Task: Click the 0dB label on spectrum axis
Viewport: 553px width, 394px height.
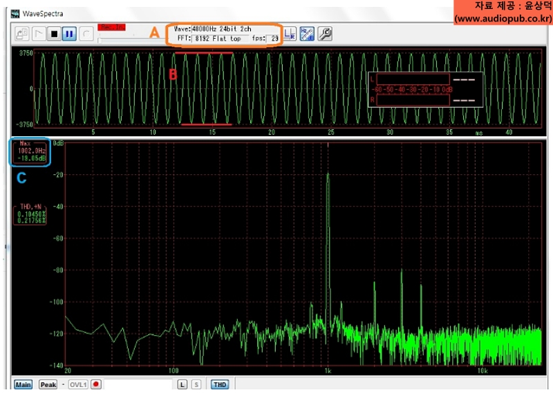Action: click(x=58, y=143)
